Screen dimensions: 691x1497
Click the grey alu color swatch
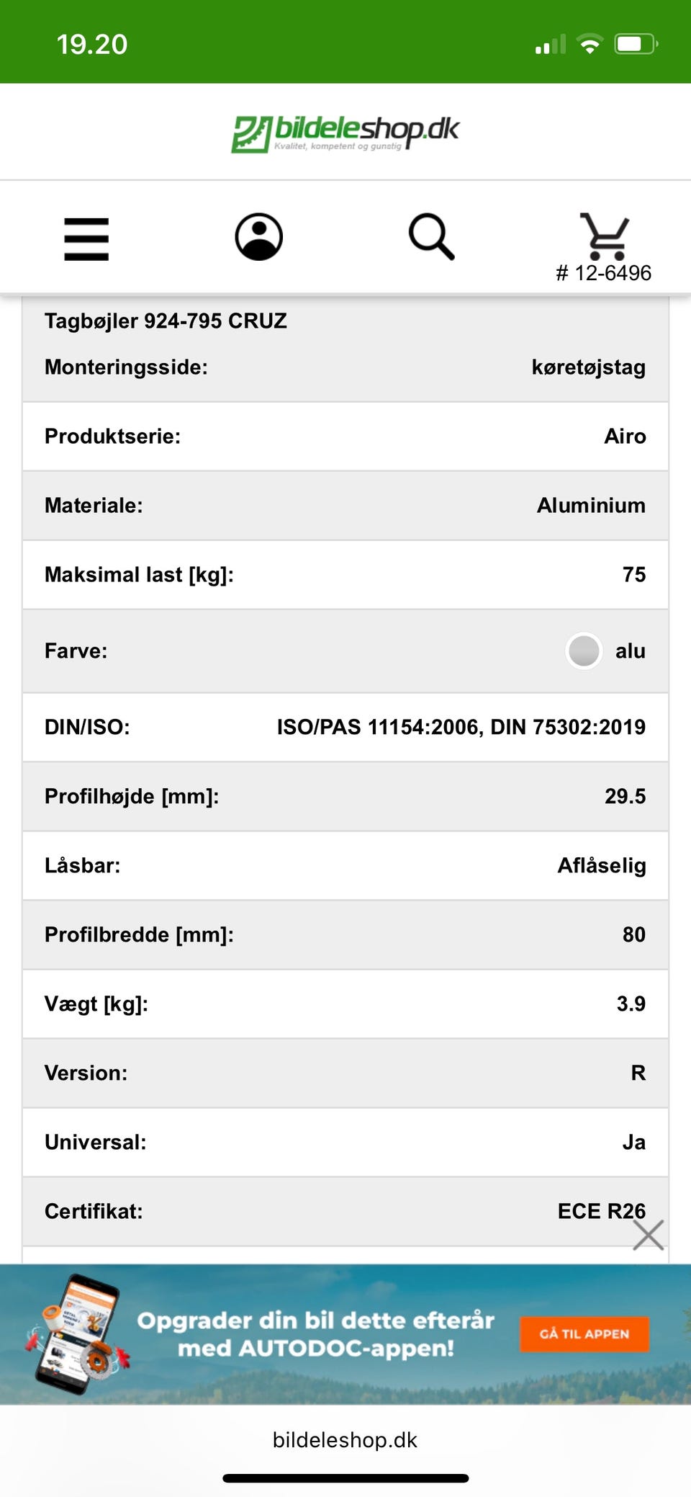tap(584, 651)
